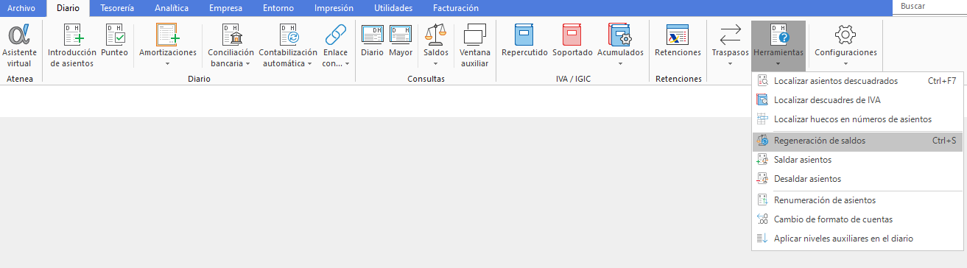Open the Ventana auxiliar
The image size is (967, 268).
475,35
